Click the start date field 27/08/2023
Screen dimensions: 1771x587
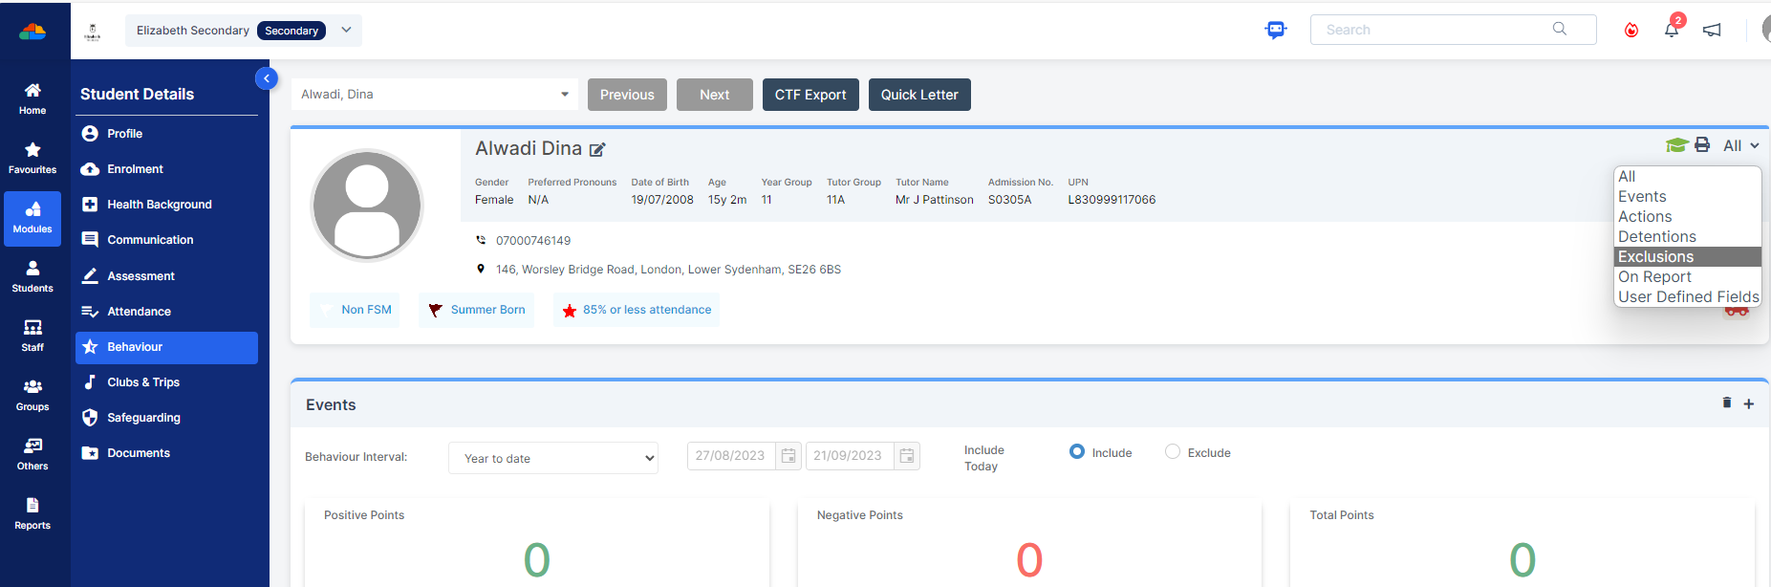coord(731,456)
